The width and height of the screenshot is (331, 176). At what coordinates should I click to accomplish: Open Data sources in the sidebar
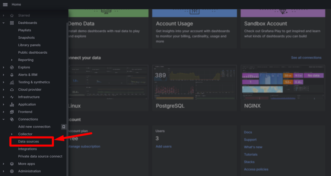click(x=28, y=142)
